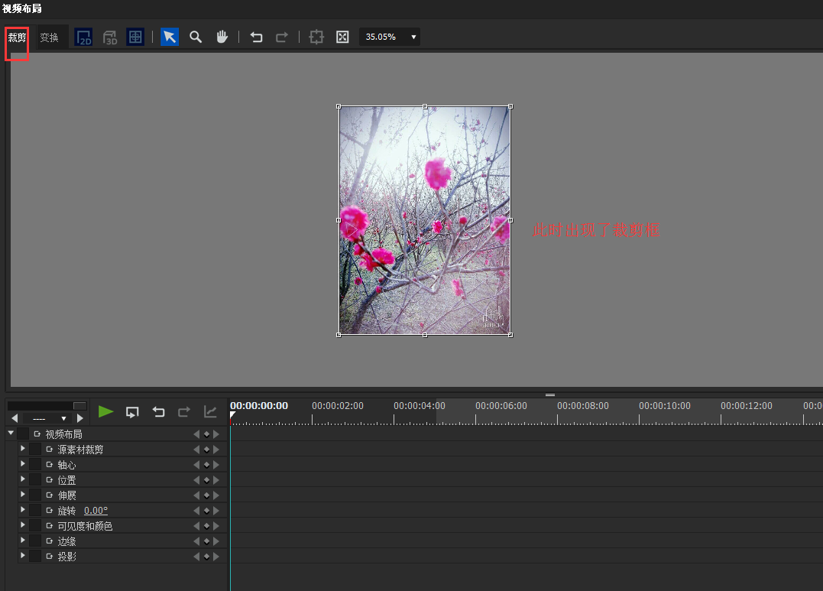Viewport: 823px width, 591px height.
Task: Tick the checkbox beside 源素材裁剪
Action: pos(35,450)
